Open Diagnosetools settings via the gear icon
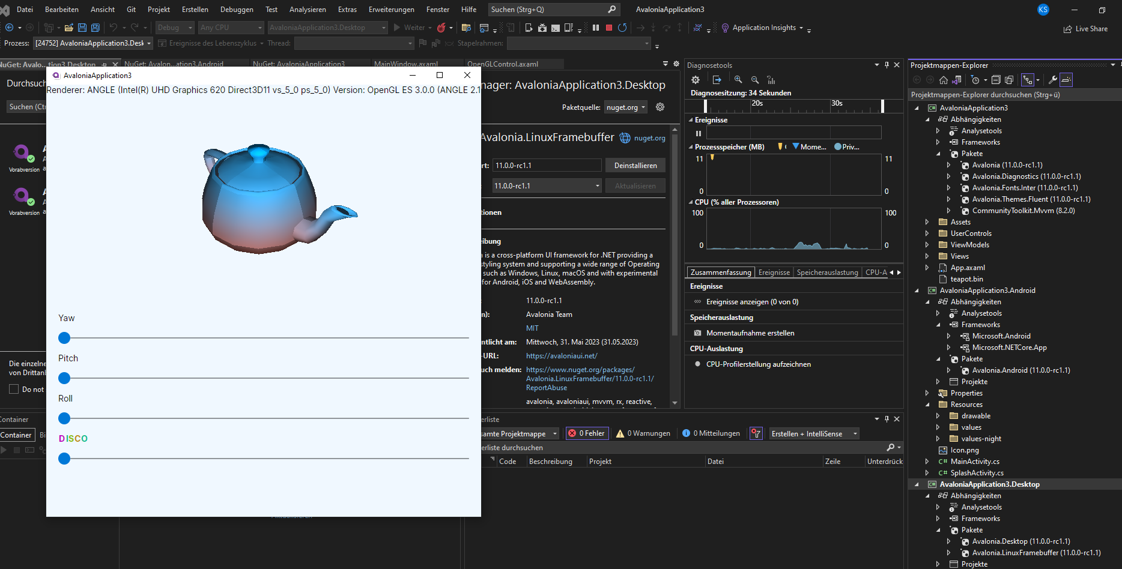Viewport: 1122px width, 569px height. [696, 80]
